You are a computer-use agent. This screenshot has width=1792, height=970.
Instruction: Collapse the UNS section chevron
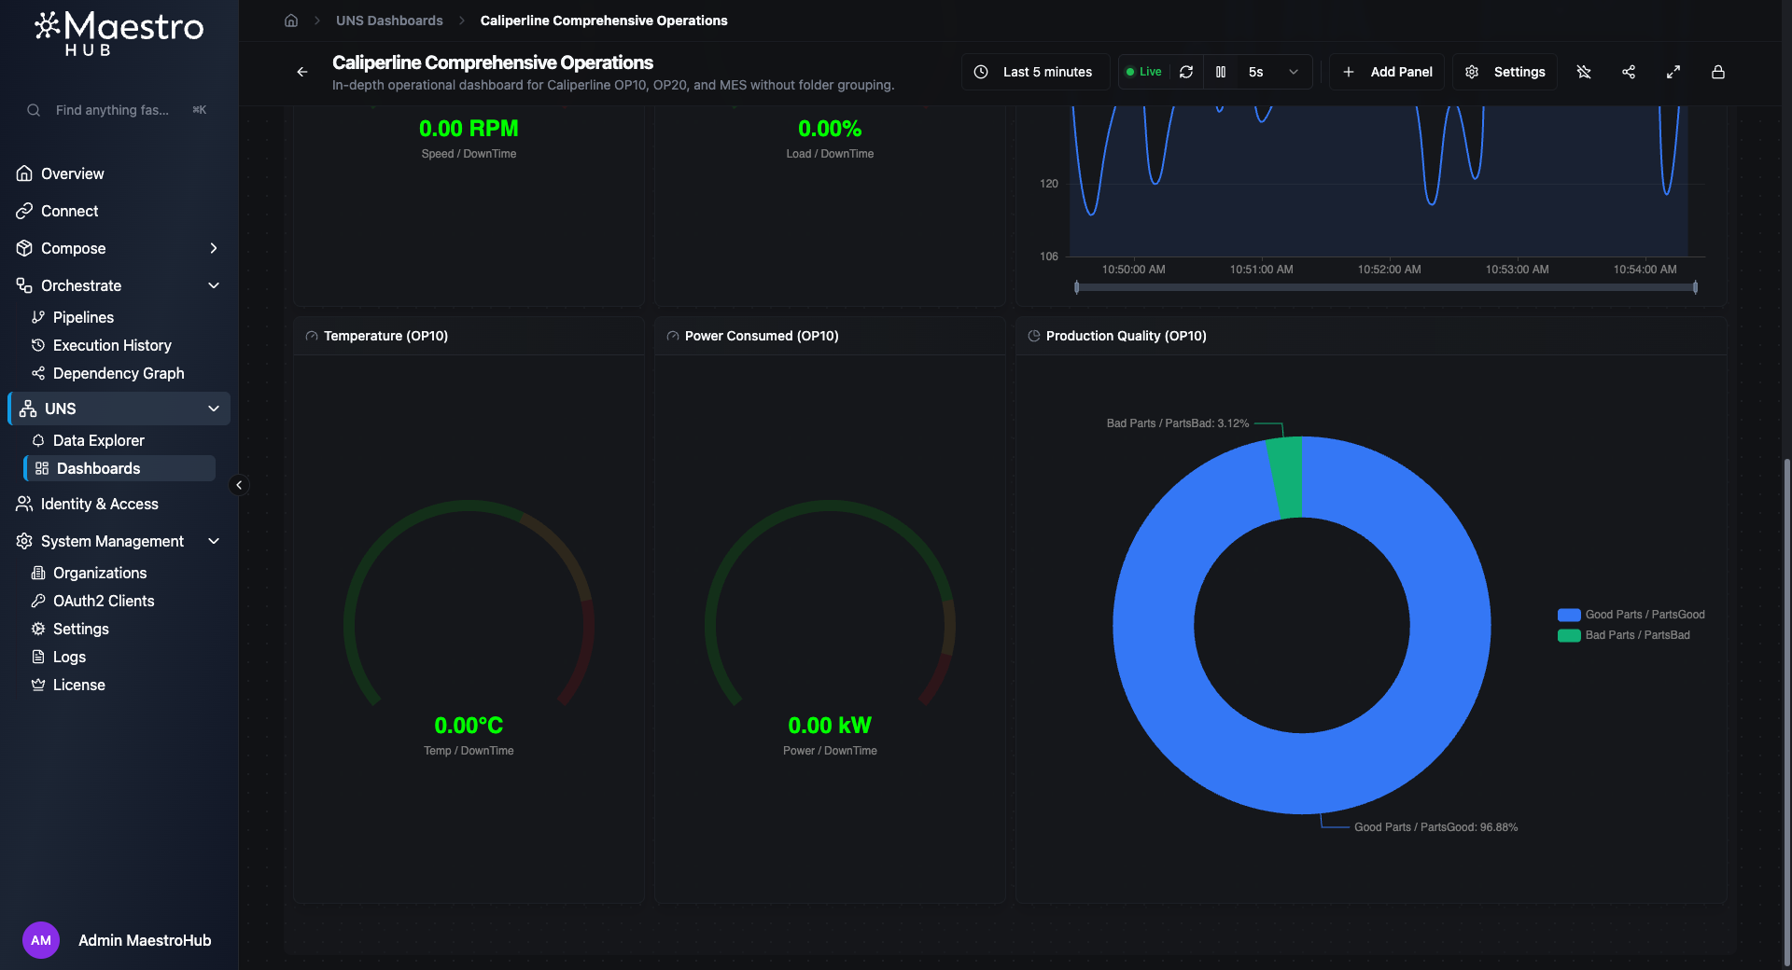tap(214, 409)
